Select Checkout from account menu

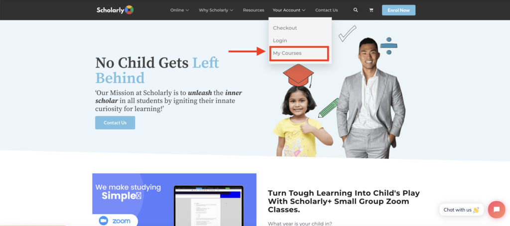[285, 28]
